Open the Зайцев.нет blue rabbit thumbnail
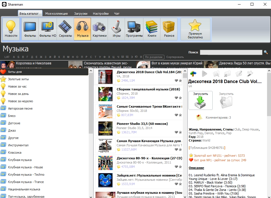Screen dimensions: 271x198 point(105,180)
